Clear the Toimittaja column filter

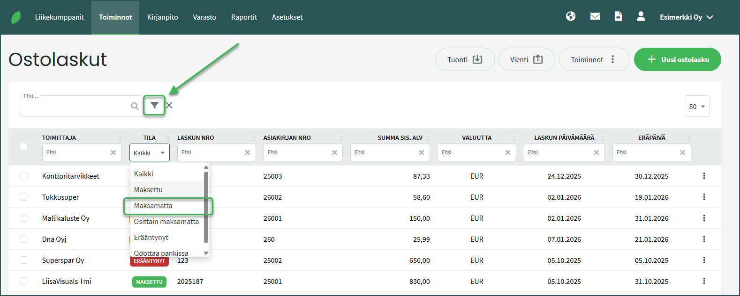pyautogui.click(x=113, y=152)
